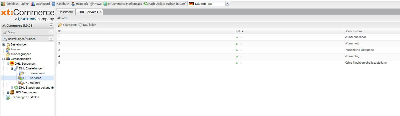The width and height of the screenshot is (400, 116).
Task: Activate green status for Persönliche Übergabe
Action: (237, 50)
